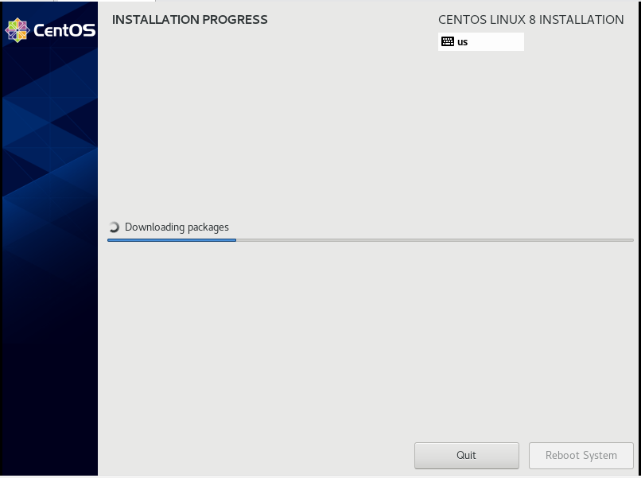Click the Quit button
641x478 pixels.
(467, 455)
